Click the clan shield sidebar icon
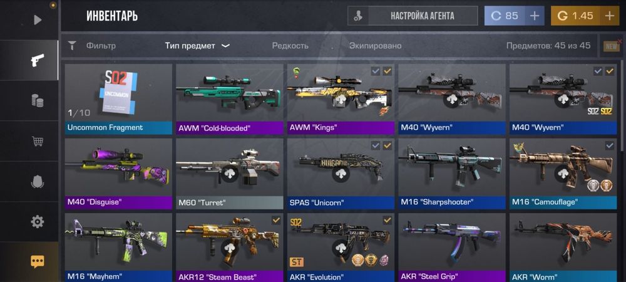The width and height of the screenshot is (626, 282). tap(38, 182)
